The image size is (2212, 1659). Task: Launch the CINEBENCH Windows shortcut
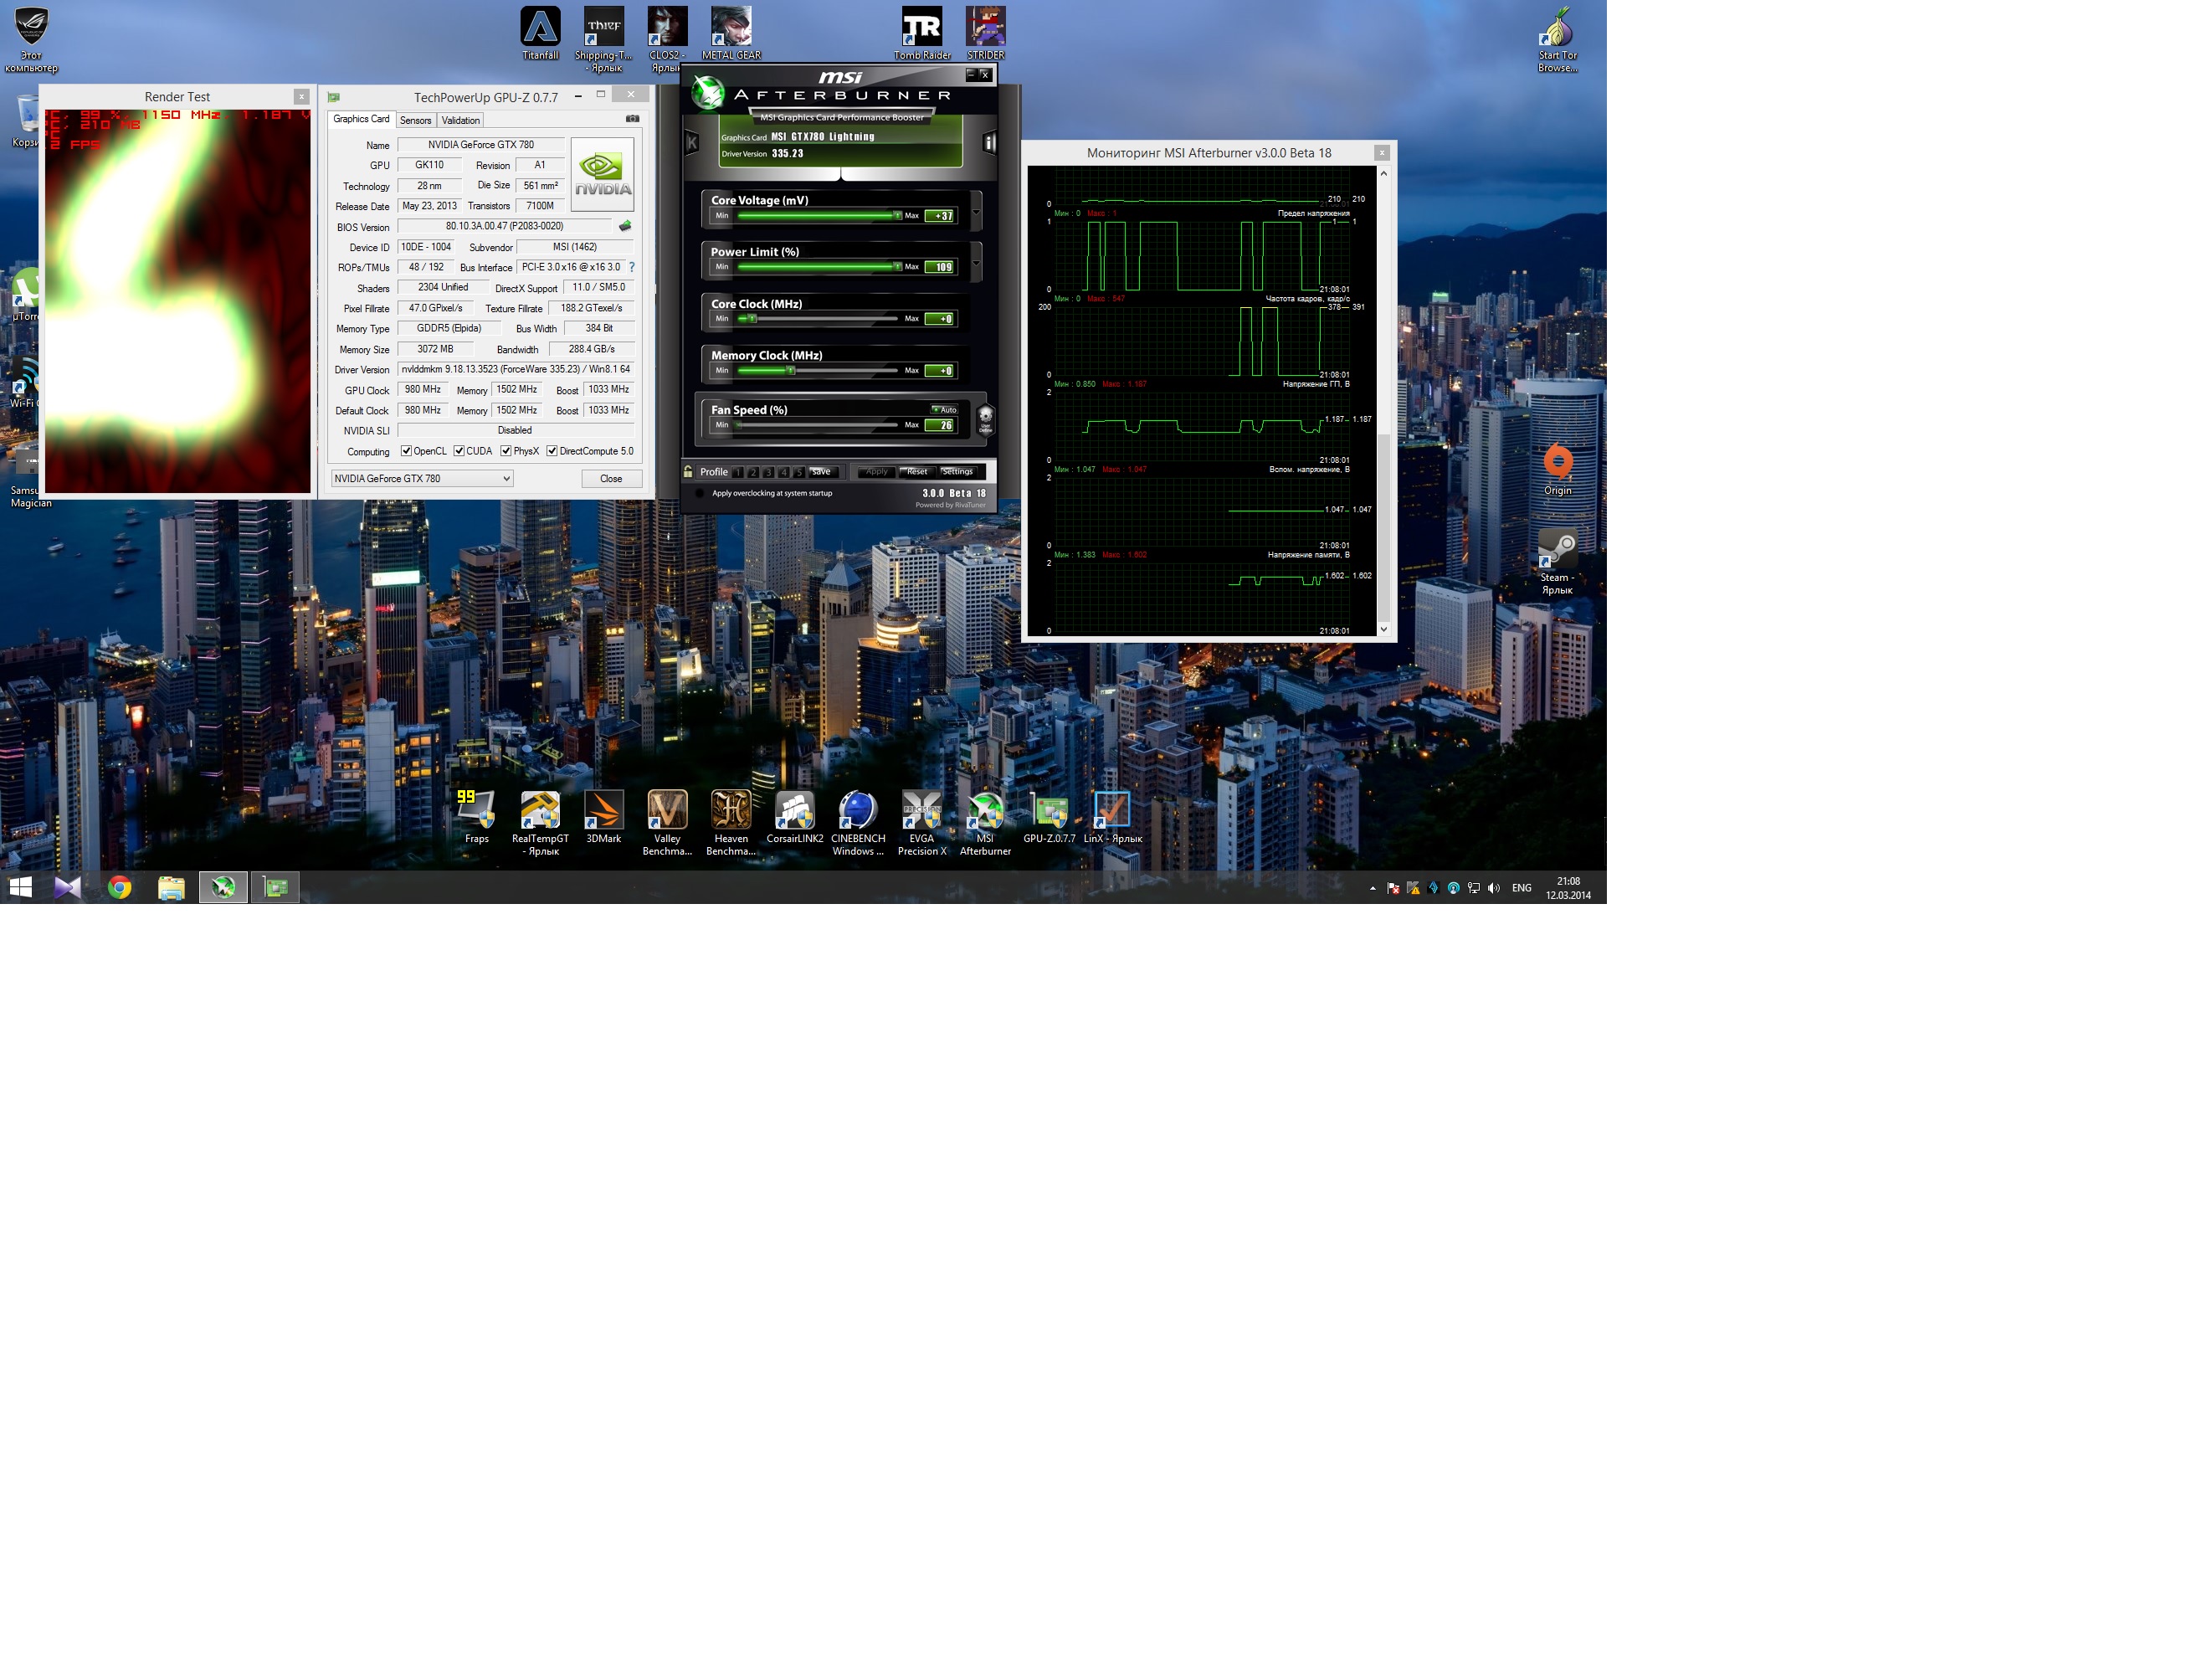click(858, 823)
